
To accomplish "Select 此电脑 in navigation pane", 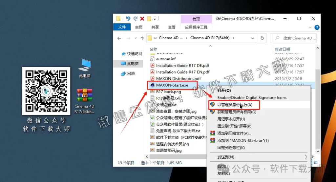I will [130, 64].
